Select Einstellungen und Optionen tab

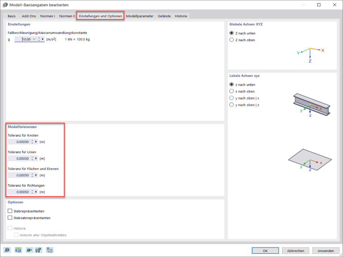100,16
